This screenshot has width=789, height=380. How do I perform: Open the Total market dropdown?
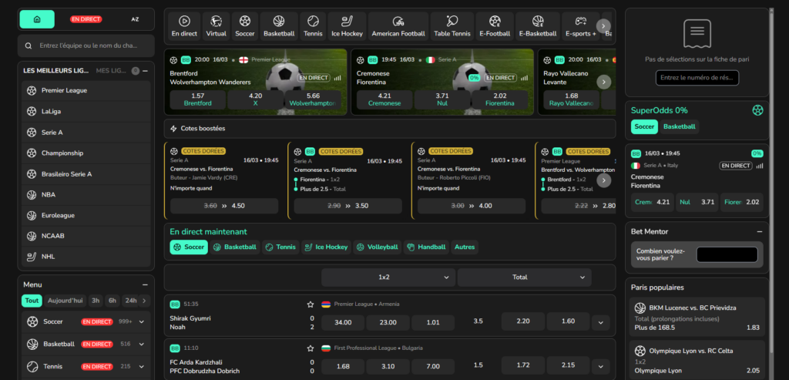[524, 277]
